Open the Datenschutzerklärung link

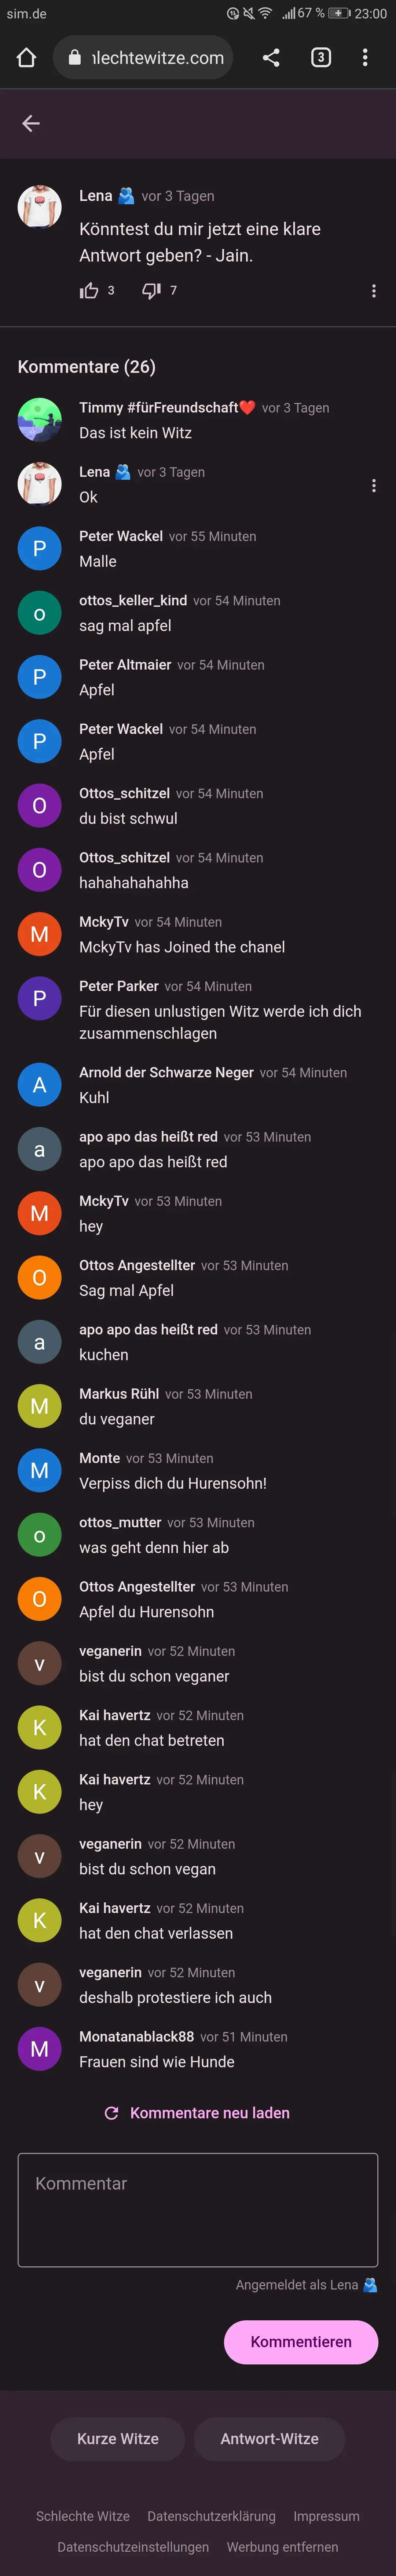click(x=212, y=2516)
